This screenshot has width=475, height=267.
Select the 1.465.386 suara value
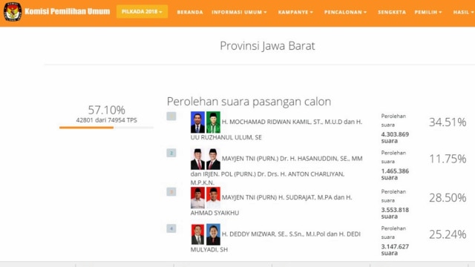coord(395,174)
